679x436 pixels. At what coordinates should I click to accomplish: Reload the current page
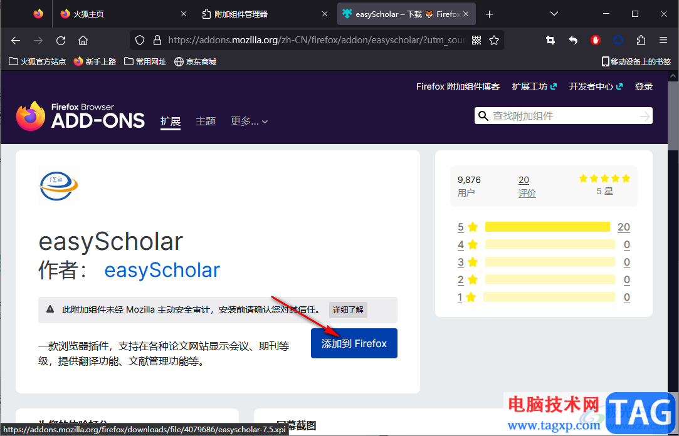[61, 40]
